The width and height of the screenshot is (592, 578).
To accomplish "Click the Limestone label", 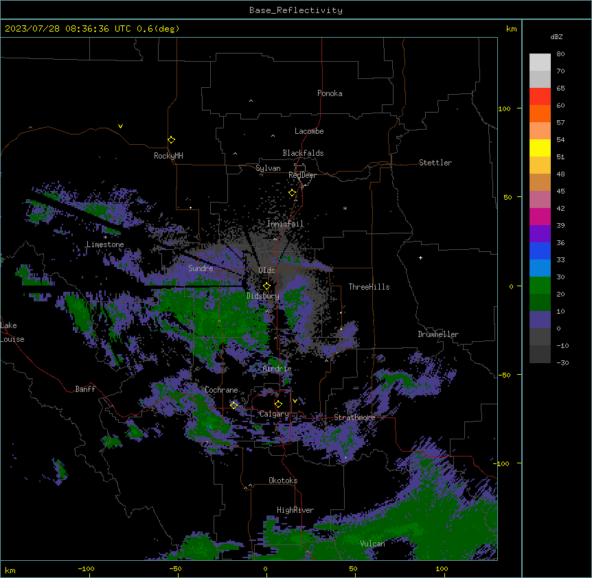I will [x=105, y=244].
